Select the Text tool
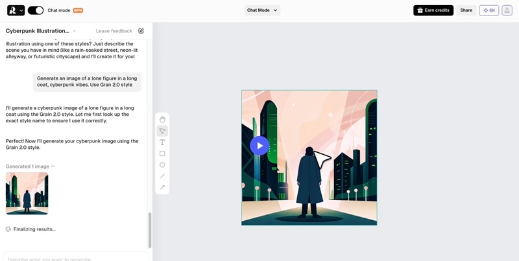Image resolution: width=519 pixels, height=261 pixels. (x=162, y=142)
